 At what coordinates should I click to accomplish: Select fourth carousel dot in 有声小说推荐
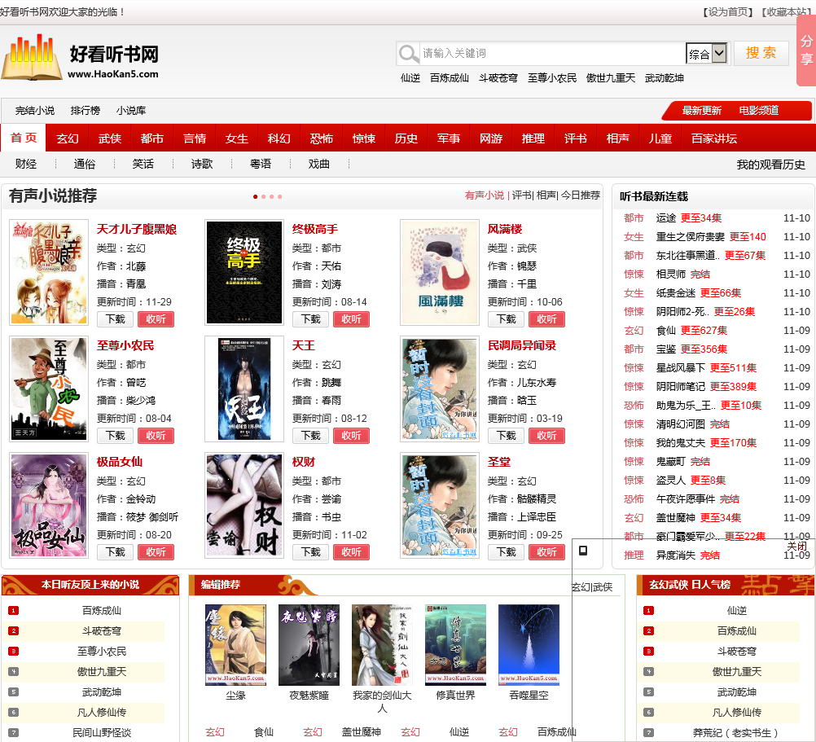click(x=280, y=196)
